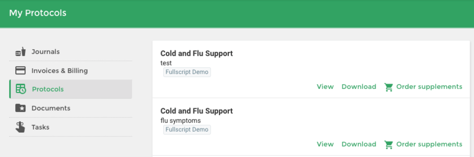Click the Protocols calendar-clock icon
Screen dimensions: 474x157
pyautogui.click(x=21, y=89)
